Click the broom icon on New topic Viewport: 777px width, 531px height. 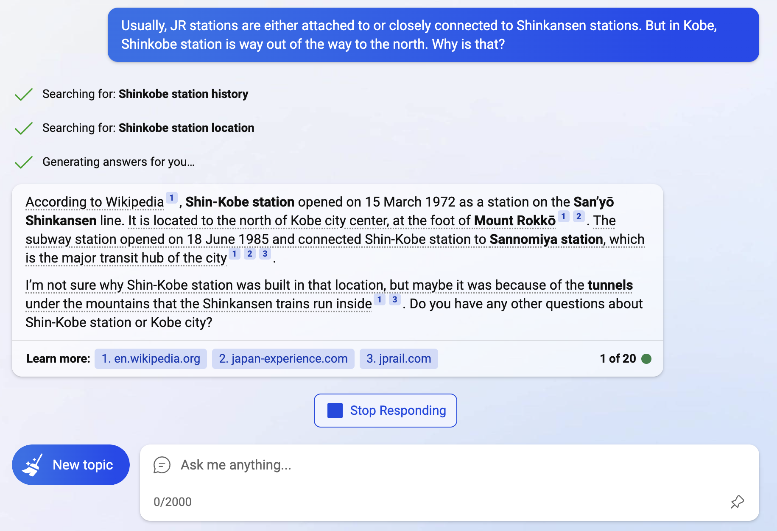point(33,465)
